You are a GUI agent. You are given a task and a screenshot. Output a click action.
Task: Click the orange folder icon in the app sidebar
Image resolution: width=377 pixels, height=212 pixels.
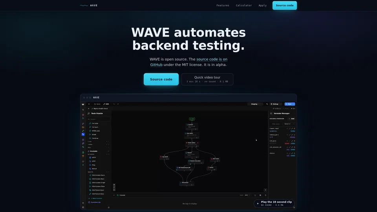point(83,127)
